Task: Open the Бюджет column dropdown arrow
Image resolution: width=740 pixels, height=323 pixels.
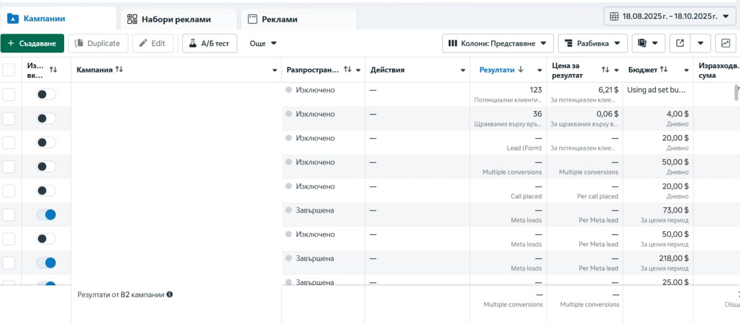Action: pos(686,70)
